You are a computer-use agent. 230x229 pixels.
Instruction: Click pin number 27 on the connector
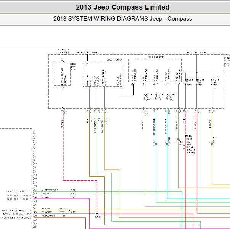tap(35, 227)
